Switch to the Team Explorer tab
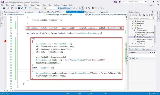This screenshot has height=95, width=160. pos(146,49)
